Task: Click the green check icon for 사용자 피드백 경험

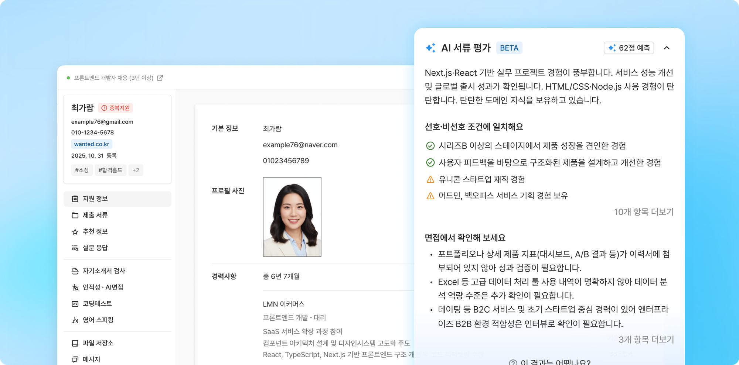Action: pyautogui.click(x=430, y=163)
